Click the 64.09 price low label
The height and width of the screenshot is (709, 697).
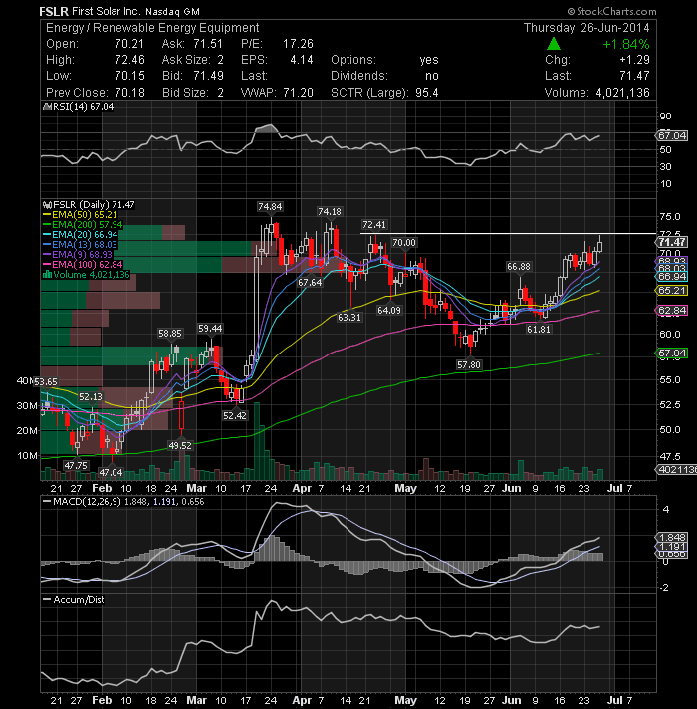(389, 311)
